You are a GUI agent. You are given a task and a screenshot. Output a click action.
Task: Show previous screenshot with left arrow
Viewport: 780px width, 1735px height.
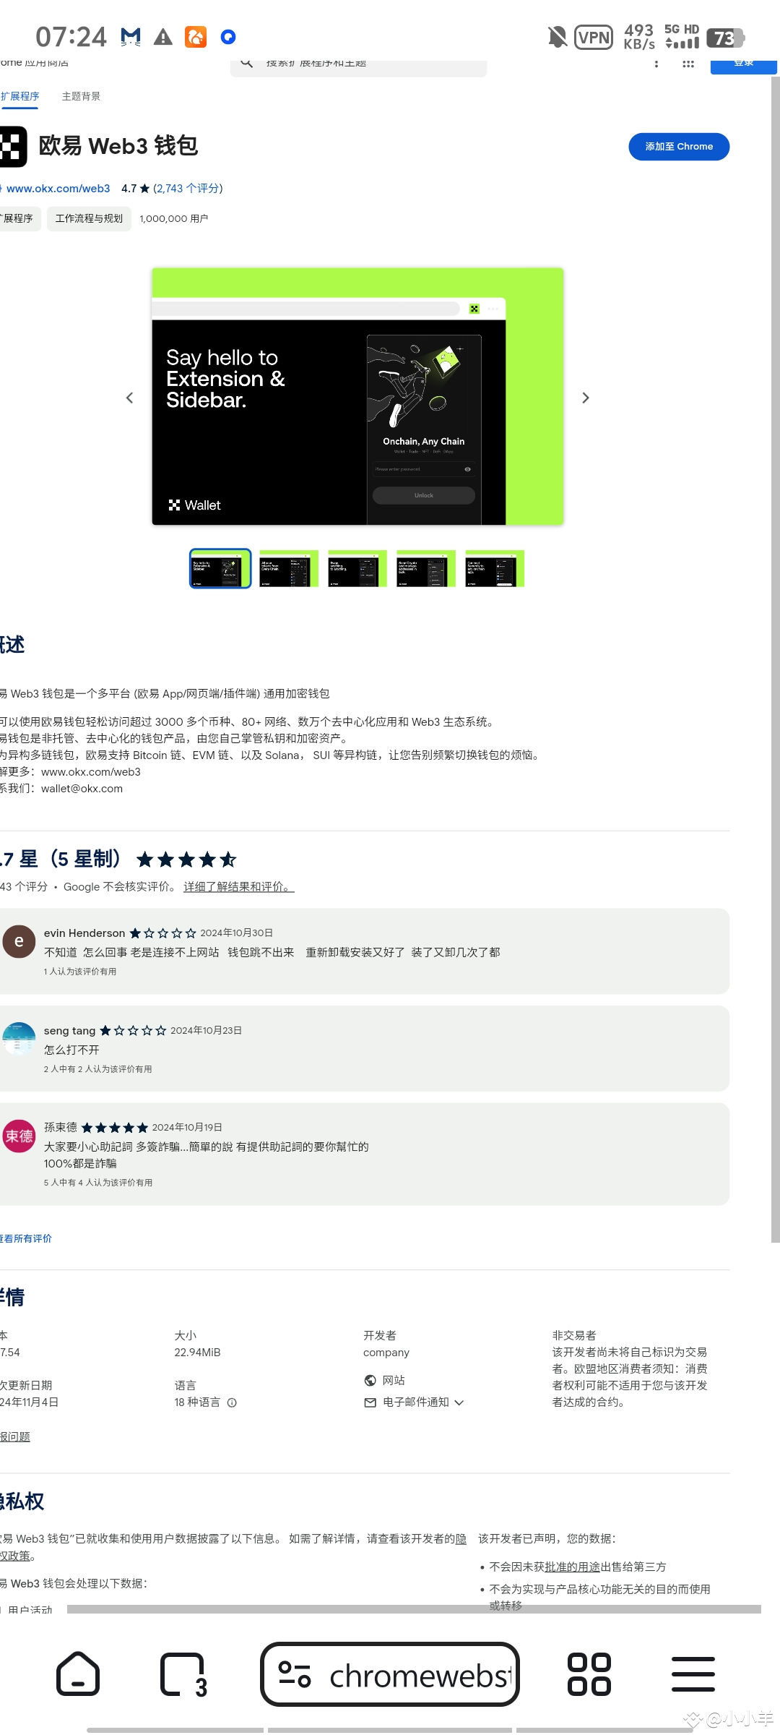(x=129, y=398)
